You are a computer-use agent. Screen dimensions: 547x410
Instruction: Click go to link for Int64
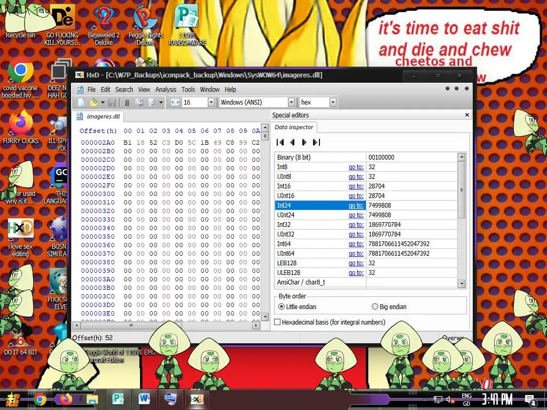point(356,243)
